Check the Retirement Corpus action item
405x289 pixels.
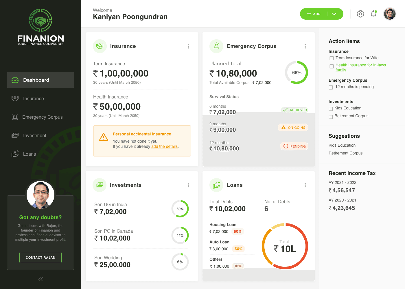pyautogui.click(x=331, y=117)
